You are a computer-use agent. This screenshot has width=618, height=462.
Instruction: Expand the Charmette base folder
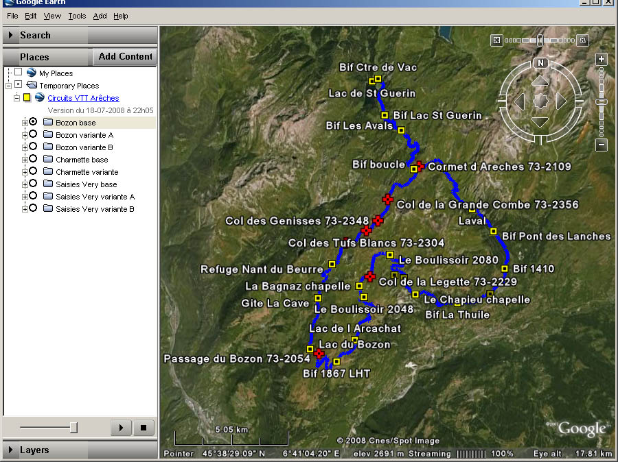pyautogui.click(x=25, y=160)
